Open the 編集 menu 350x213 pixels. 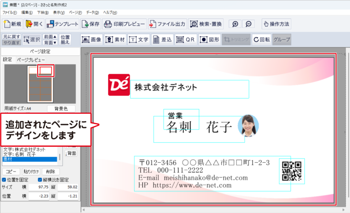click(x=27, y=13)
